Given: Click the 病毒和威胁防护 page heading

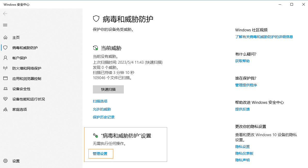Looking at the screenshot, I should 128,19.
